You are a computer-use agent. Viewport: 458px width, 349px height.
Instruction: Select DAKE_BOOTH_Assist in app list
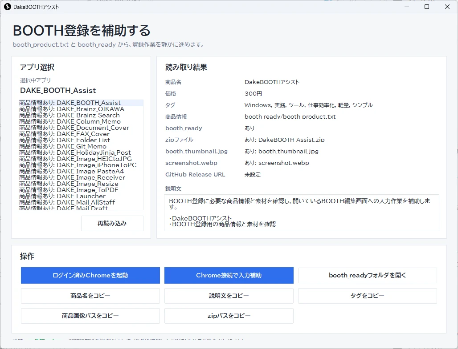click(81, 103)
